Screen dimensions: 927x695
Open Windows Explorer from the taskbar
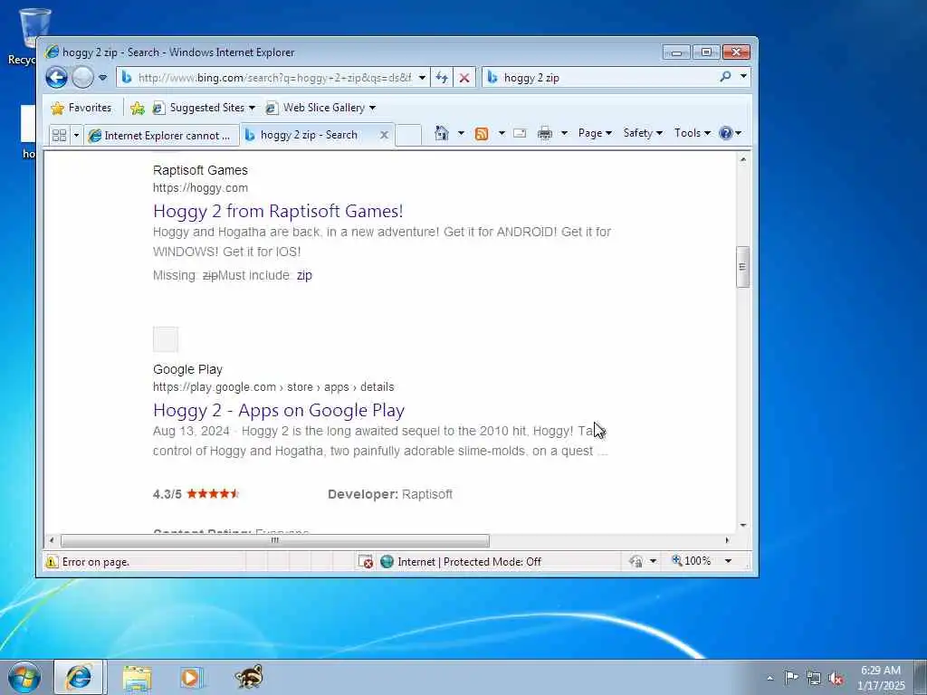138,678
